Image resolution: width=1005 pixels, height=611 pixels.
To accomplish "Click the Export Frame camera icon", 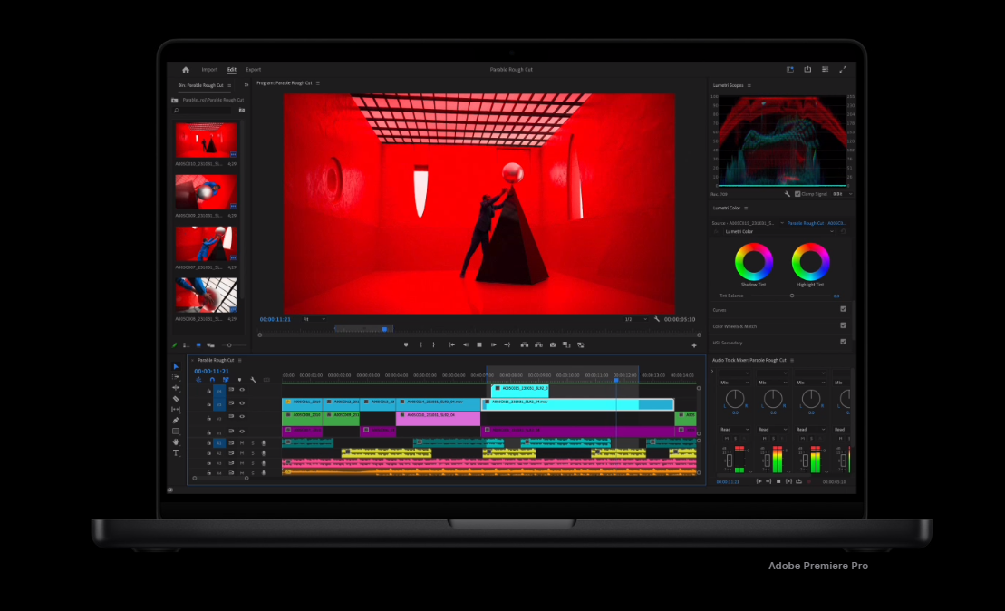I will 552,344.
